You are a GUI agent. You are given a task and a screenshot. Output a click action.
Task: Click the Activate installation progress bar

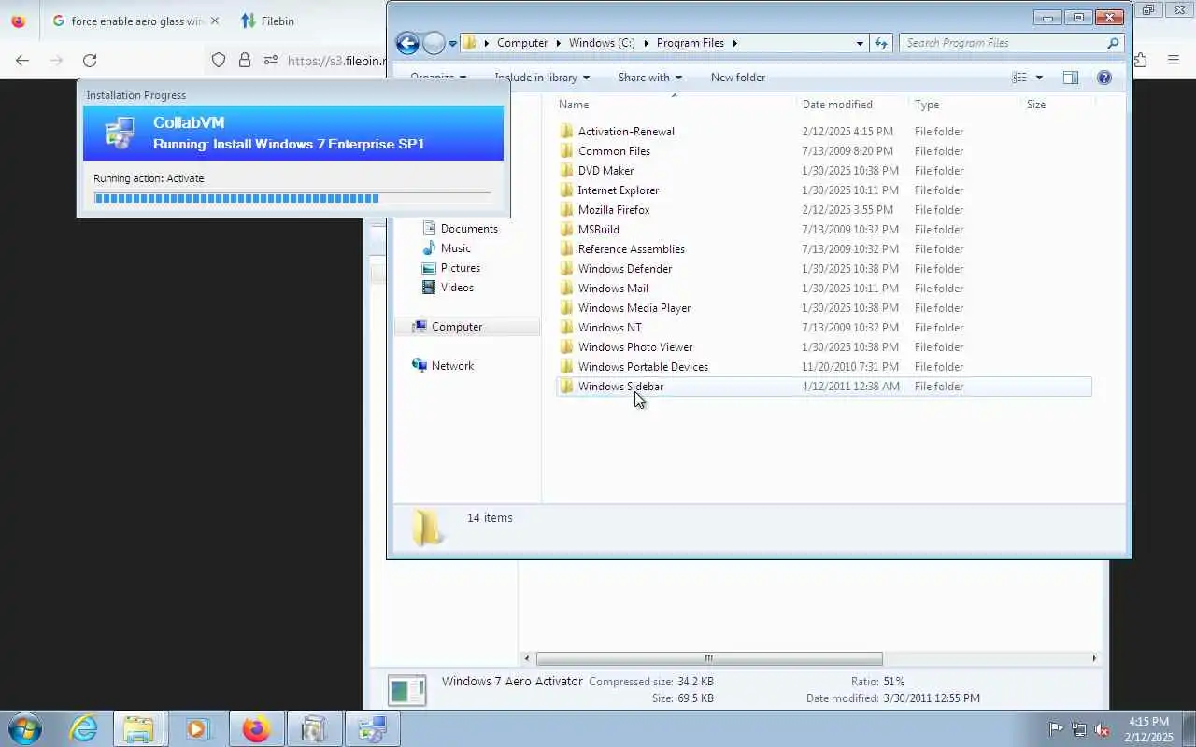click(x=292, y=198)
